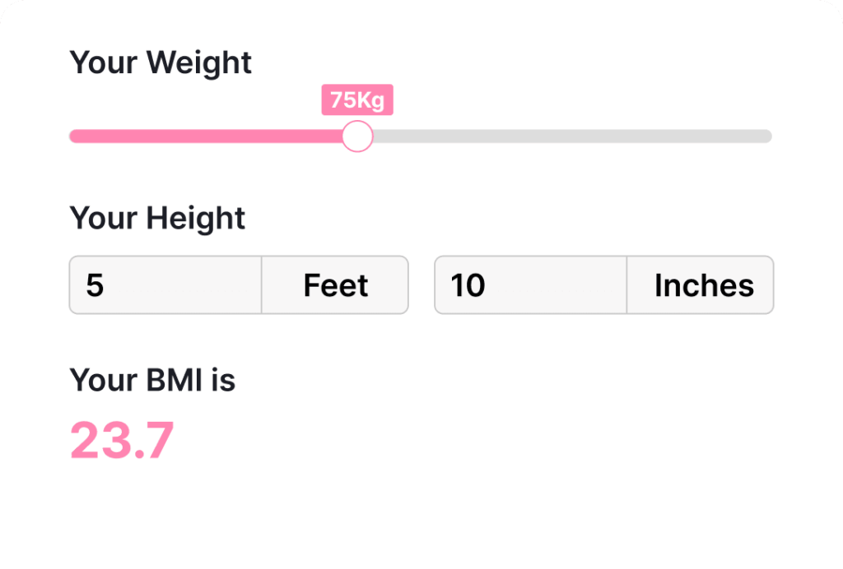
Task: Click the far right end of weight slider
Action: click(767, 136)
